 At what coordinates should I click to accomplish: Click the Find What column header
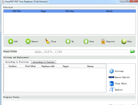tap(30, 66)
